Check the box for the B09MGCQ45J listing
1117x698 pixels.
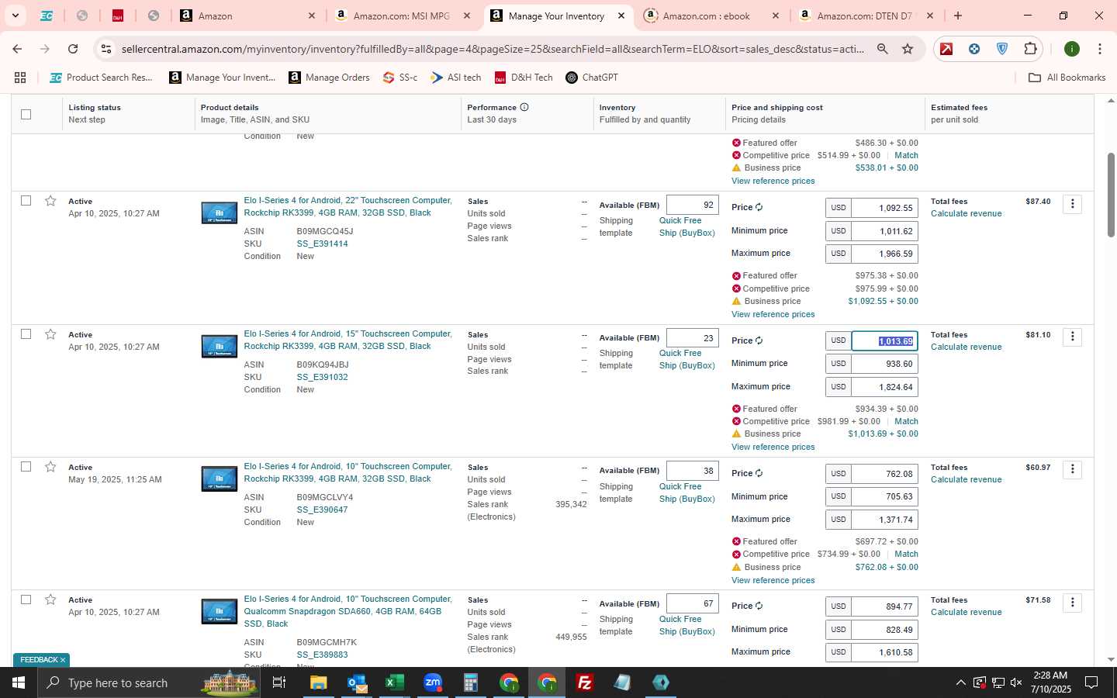coord(26,200)
